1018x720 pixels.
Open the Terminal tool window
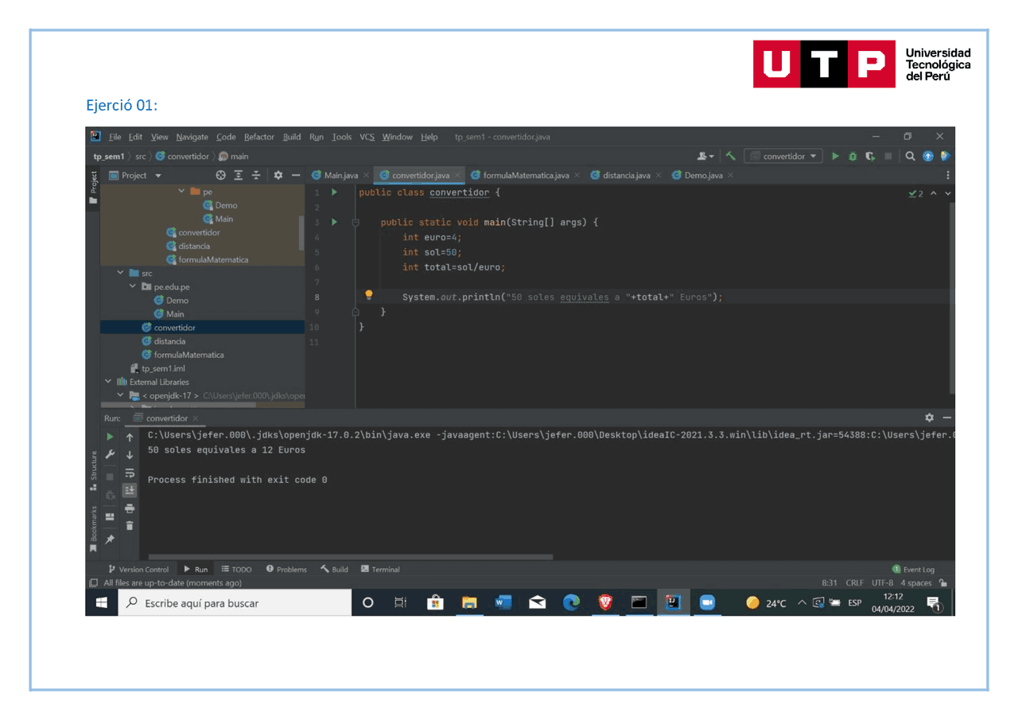(x=382, y=569)
